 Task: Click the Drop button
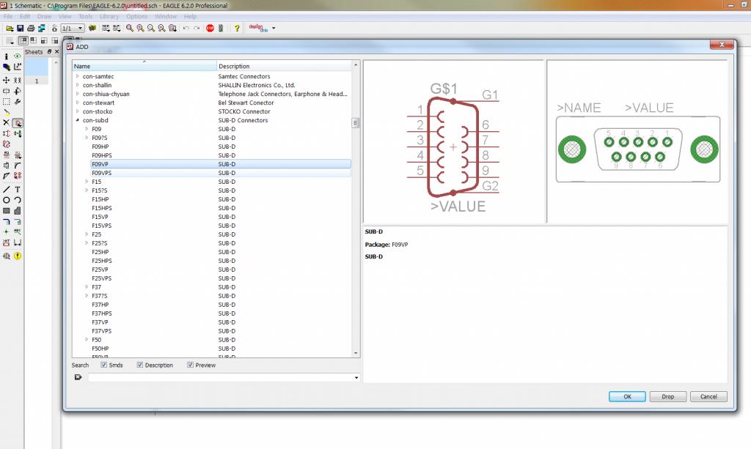click(x=667, y=396)
